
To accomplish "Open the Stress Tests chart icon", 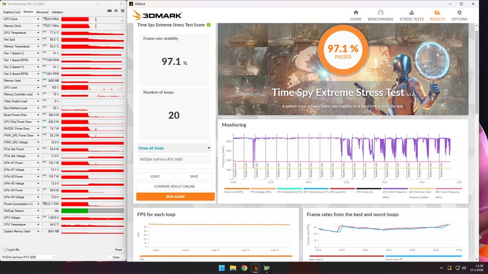I will [x=411, y=12].
